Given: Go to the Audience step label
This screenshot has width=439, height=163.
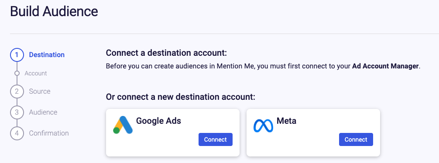Looking at the screenshot, I should pyautogui.click(x=43, y=112).
